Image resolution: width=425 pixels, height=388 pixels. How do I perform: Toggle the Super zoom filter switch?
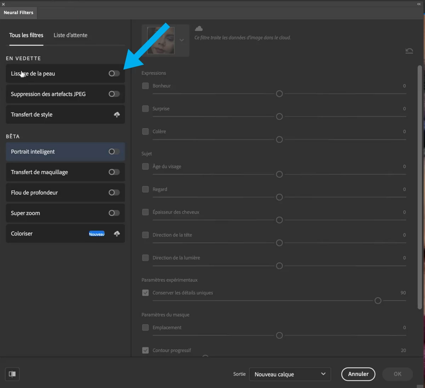[x=114, y=213]
